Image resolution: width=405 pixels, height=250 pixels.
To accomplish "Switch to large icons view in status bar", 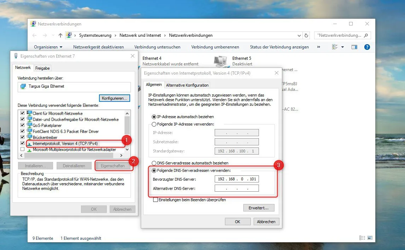I will pyautogui.click(x=370, y=238).
